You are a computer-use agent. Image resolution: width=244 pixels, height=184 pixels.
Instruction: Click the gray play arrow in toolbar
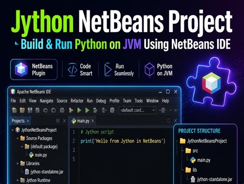pyautogui.click(x=71, y=110)
